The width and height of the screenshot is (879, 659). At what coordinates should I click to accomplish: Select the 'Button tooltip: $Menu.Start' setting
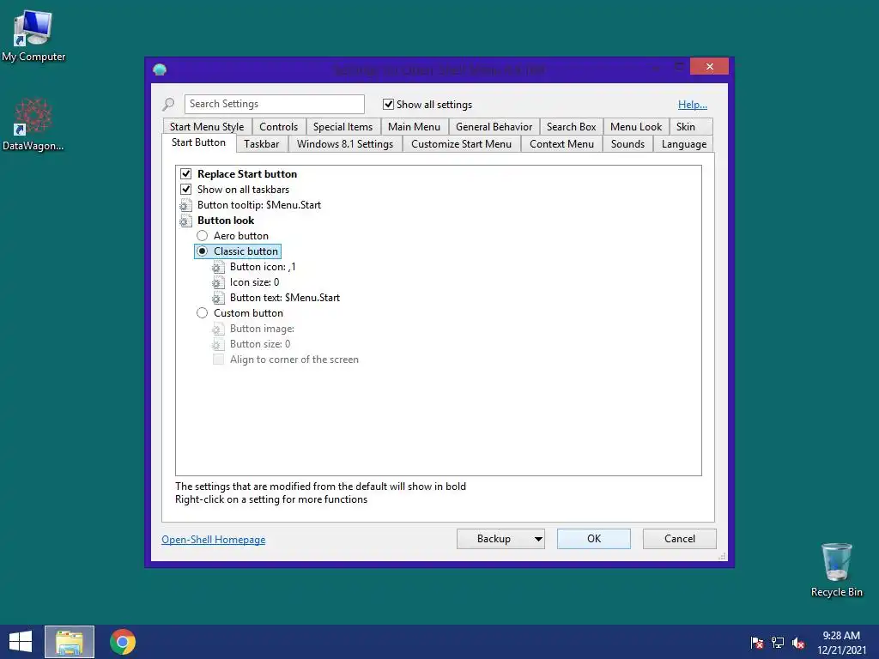point(259,205)
